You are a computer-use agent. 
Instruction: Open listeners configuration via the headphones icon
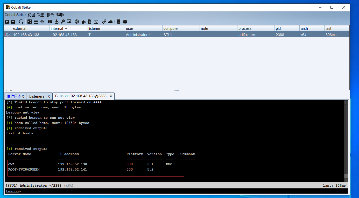tap(21, 22)
